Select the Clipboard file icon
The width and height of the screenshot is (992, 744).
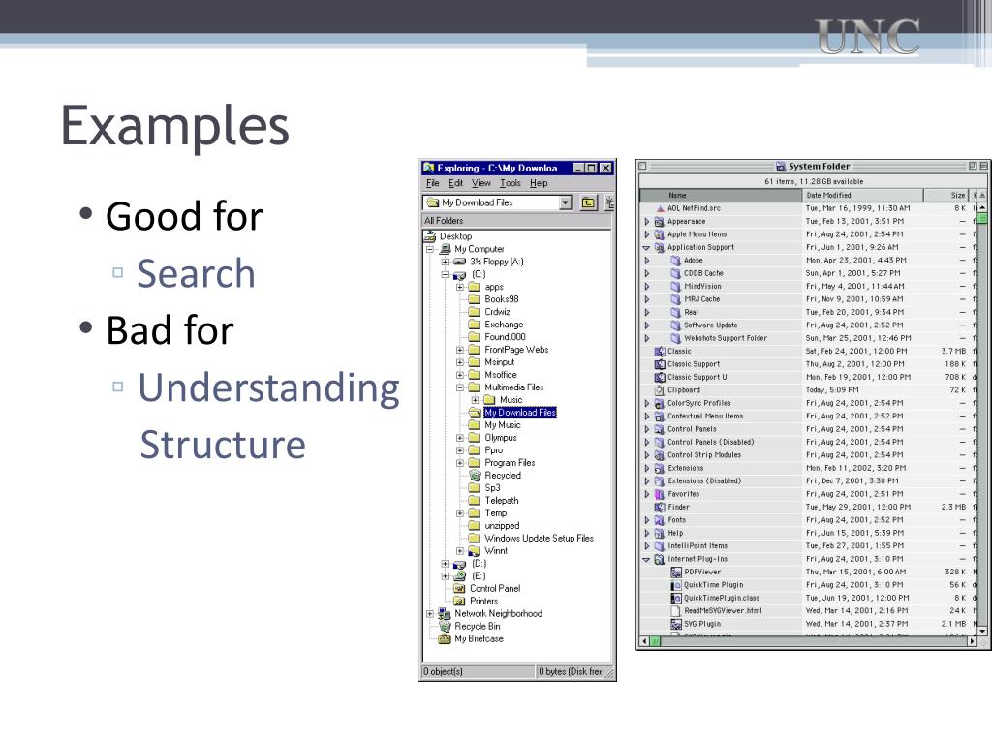(x=660, y=390)
